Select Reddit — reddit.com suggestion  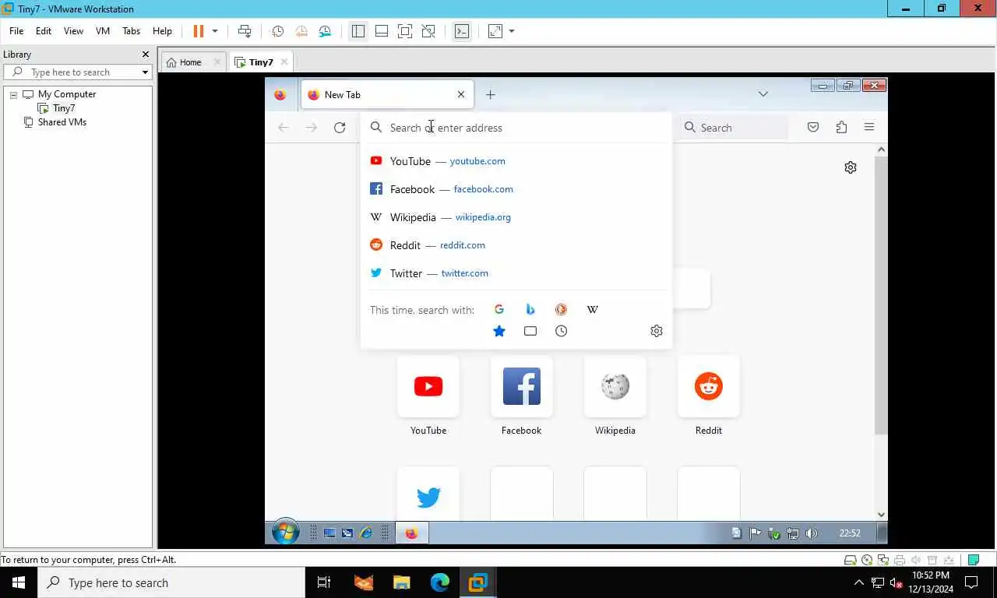516,245
